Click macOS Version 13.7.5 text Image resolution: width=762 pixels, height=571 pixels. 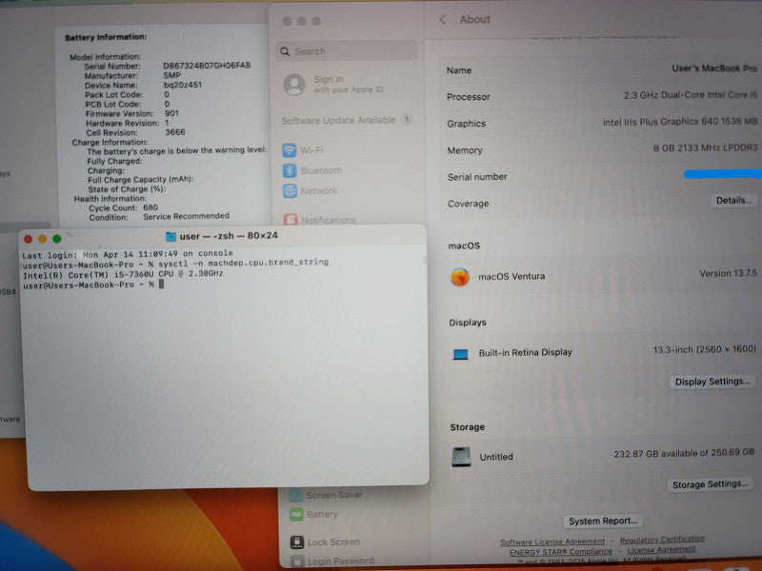(728, 273)
